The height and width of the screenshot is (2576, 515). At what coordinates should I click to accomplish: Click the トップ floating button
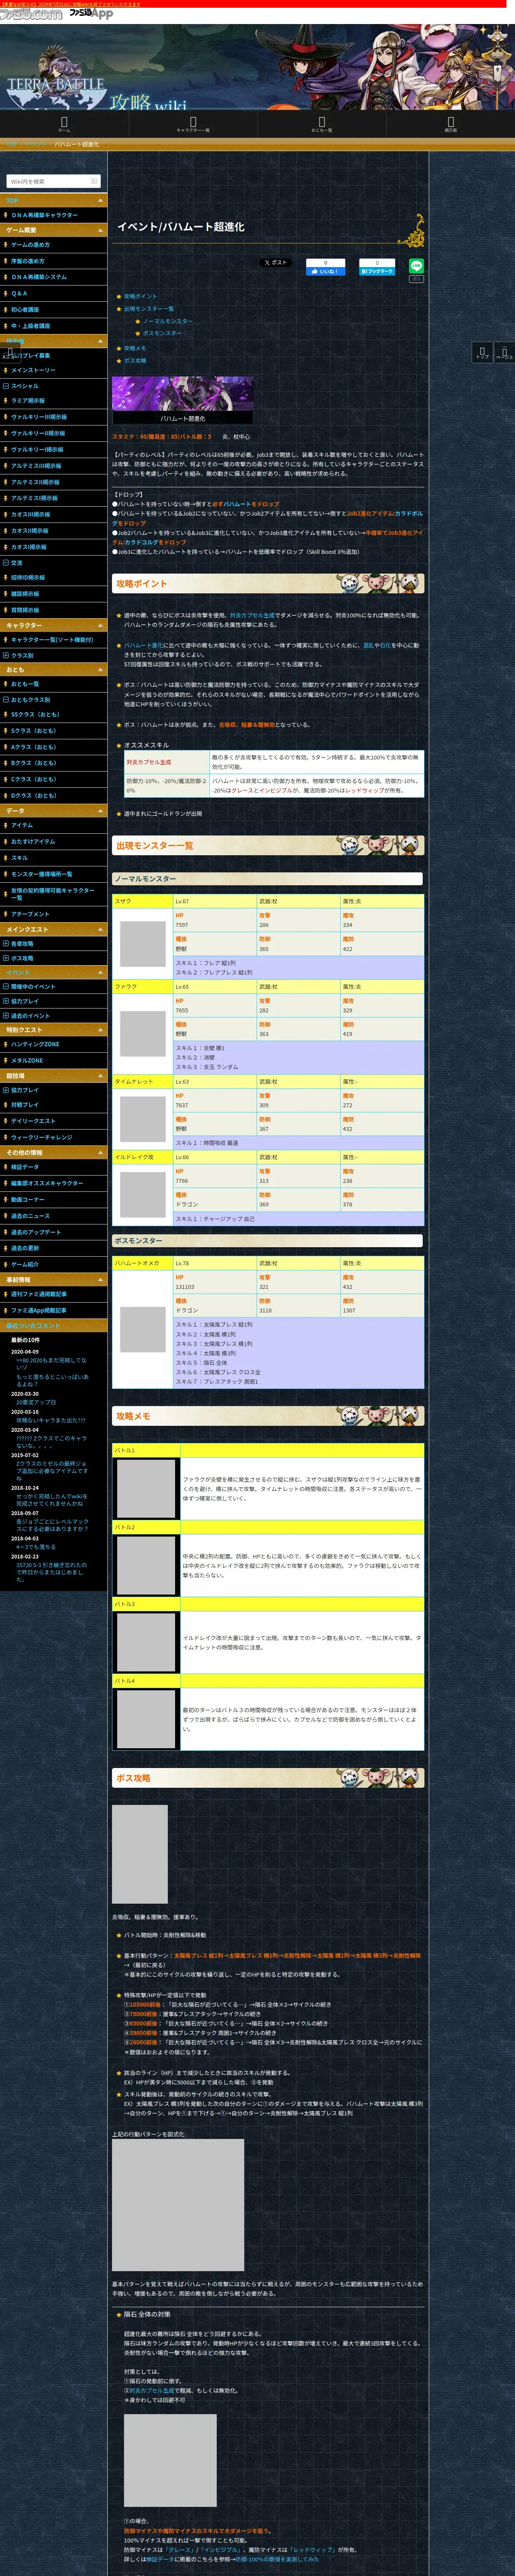(x=482, y=352)
